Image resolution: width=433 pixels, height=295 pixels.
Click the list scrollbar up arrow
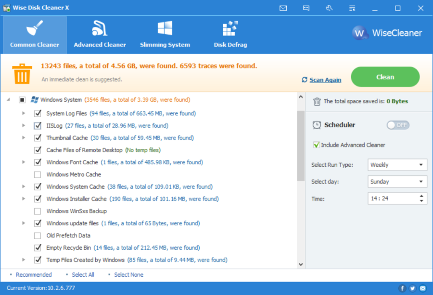301,97
